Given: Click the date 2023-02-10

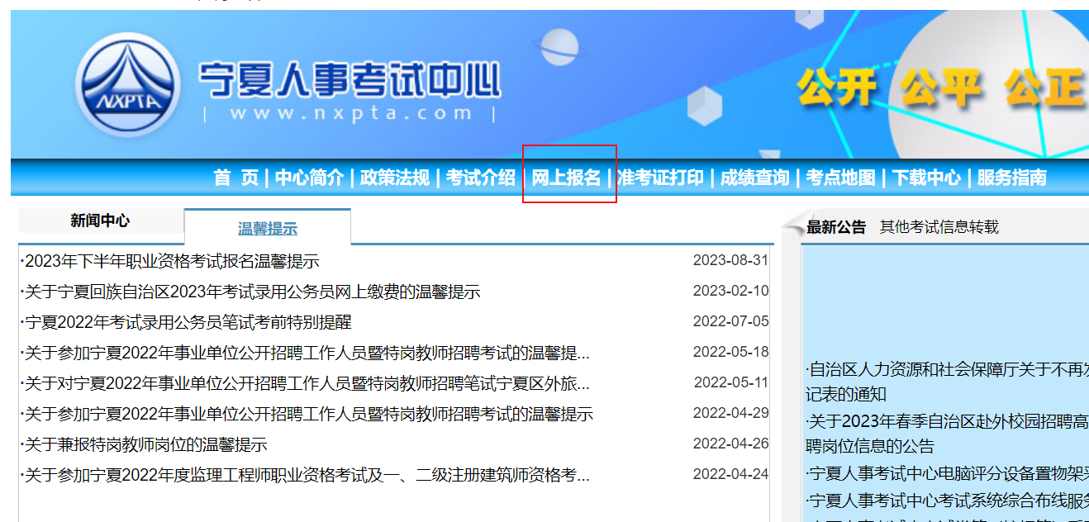Looking at the screenshot, I should [730, 291].
